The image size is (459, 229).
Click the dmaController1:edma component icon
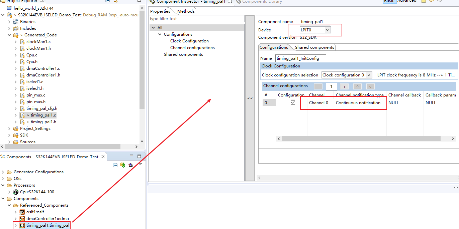pyautogui.click(x=22, y=219)
